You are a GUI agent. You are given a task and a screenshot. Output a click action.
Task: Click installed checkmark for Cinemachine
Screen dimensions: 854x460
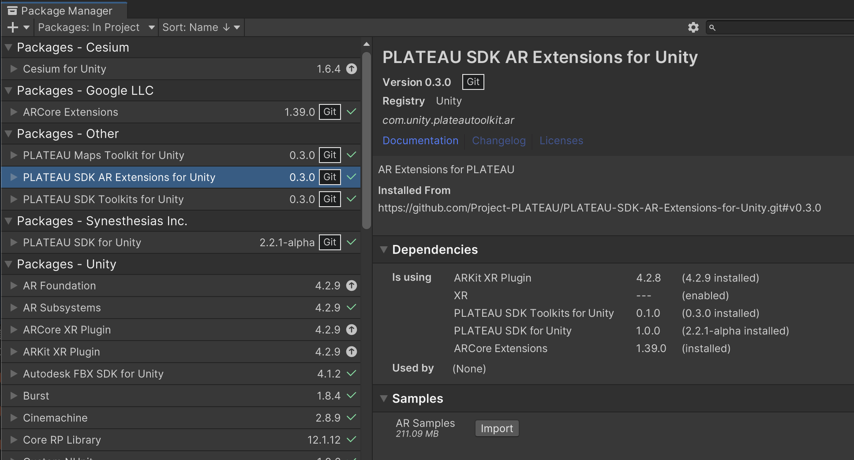(352, 417)
